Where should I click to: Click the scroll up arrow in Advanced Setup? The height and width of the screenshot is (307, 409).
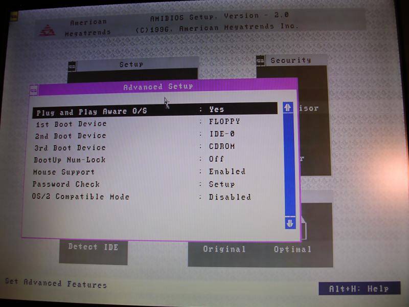288,107
